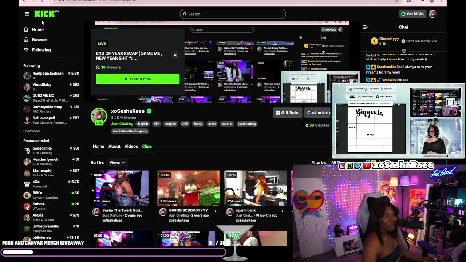Image resolution: width=466 pixels, height=262 pixels.
Task: Click the browser address bar URL
Action: pos(97,1)
